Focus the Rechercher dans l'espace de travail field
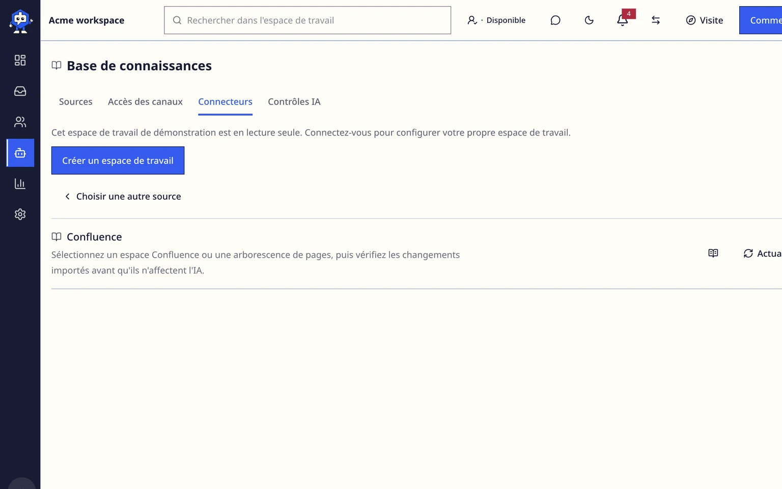The image size is (782, 489). (308, 20)
